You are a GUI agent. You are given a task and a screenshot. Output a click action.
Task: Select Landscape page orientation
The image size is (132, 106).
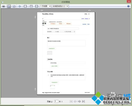point(14,6)
